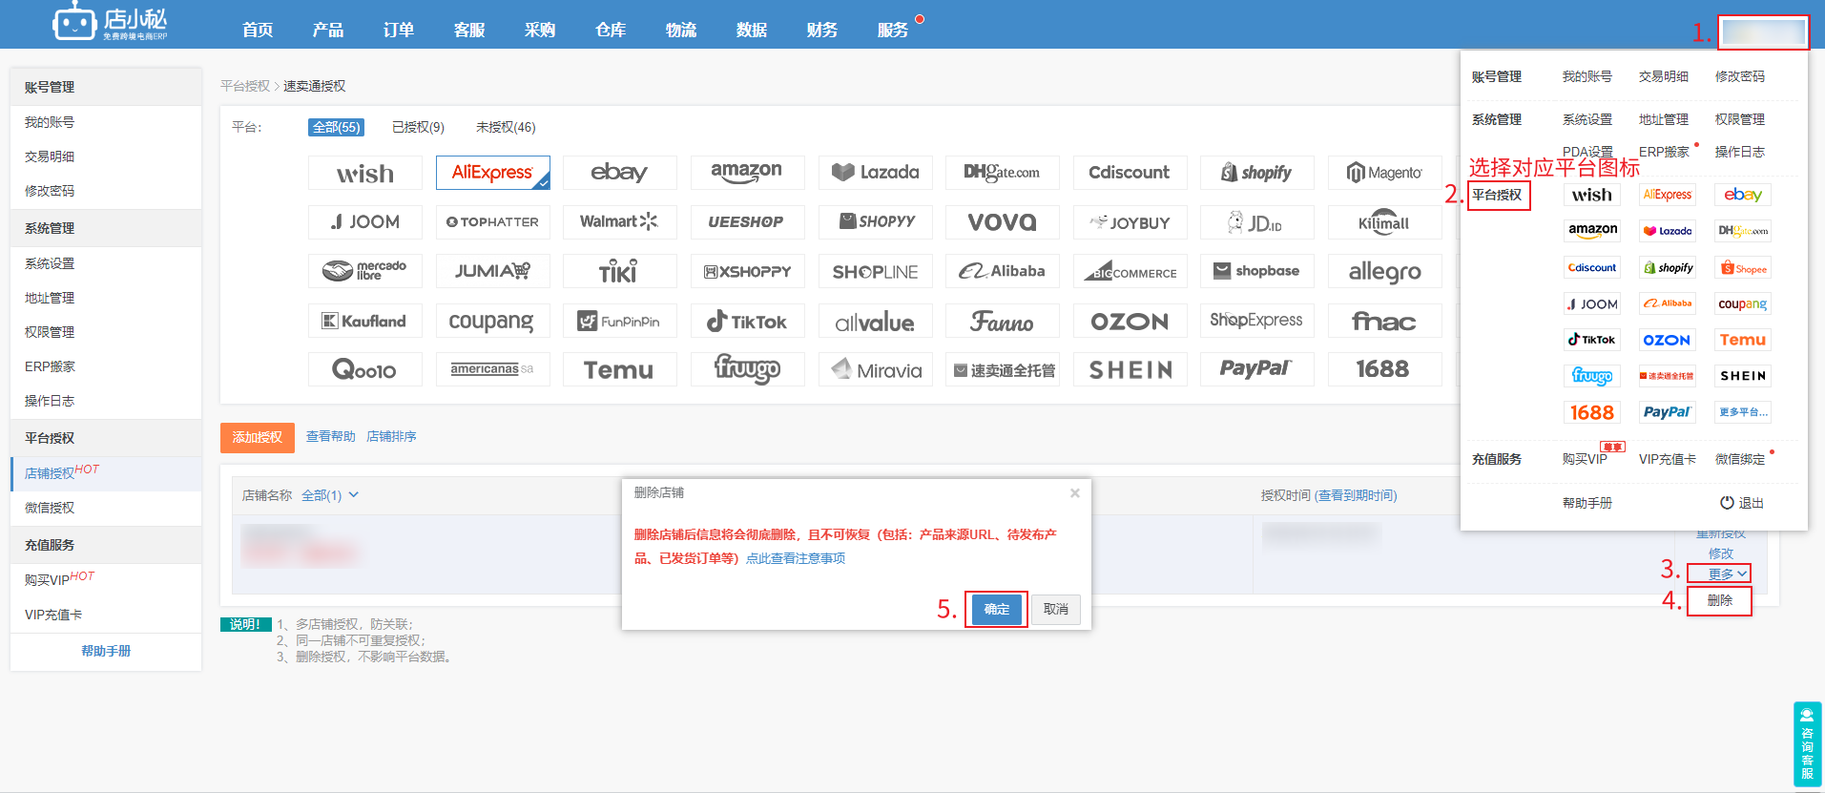
Task: Select the Temu platform tile in main grid
Action: tap(620, 369)
